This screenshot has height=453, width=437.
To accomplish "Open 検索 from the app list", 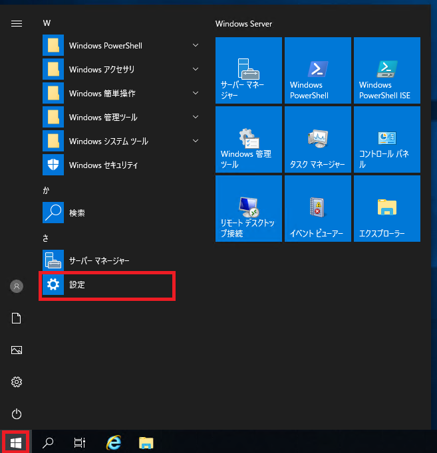I will point(122,213).
